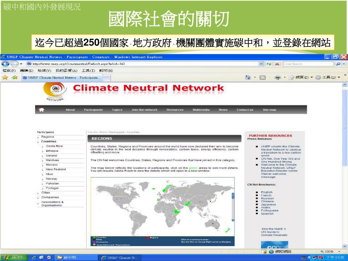Image resolution: width=348 pixels, height=261 pixels.
Task: Print the page using the printer icon
Action: tap(277, 77)
